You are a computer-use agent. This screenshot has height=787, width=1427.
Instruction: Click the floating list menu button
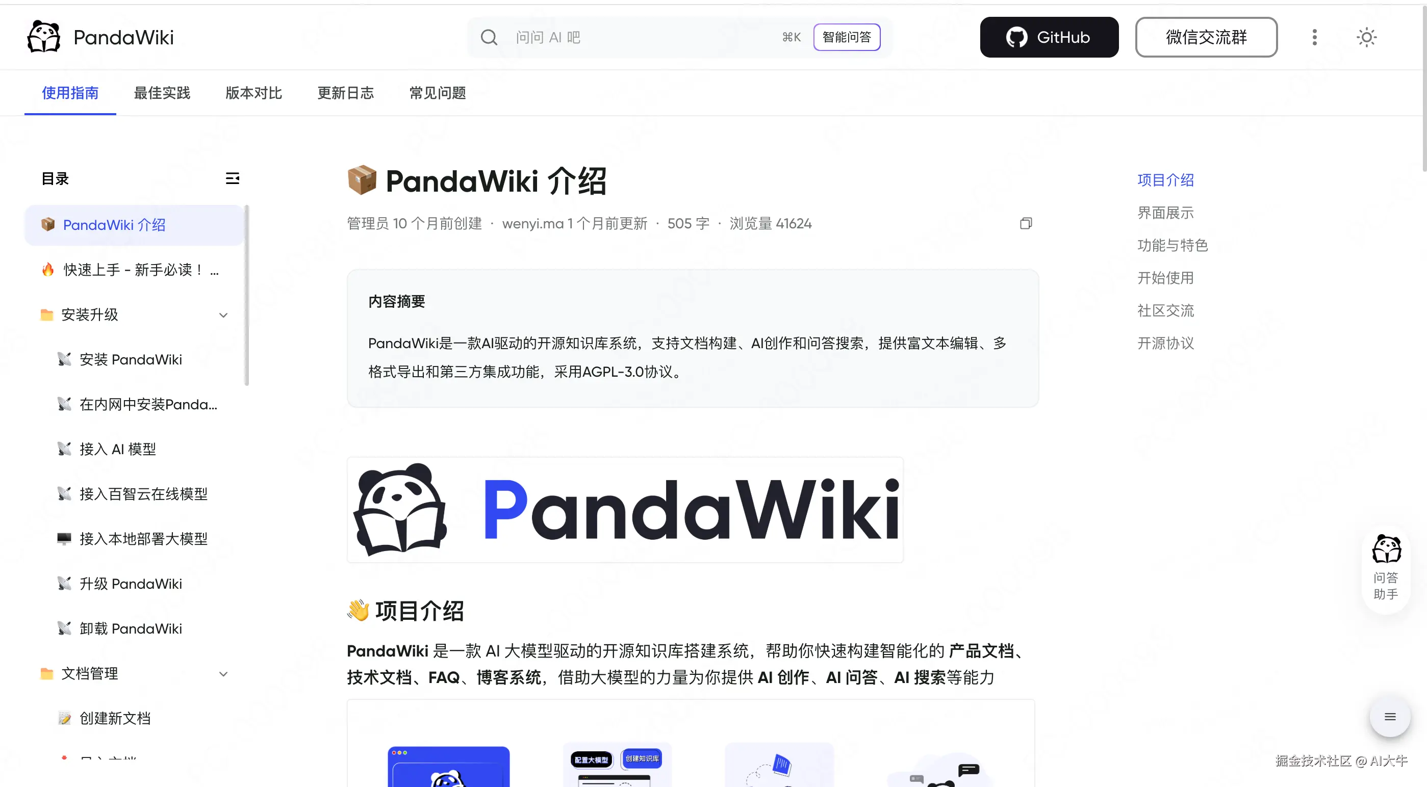[x=1389, y=717]
